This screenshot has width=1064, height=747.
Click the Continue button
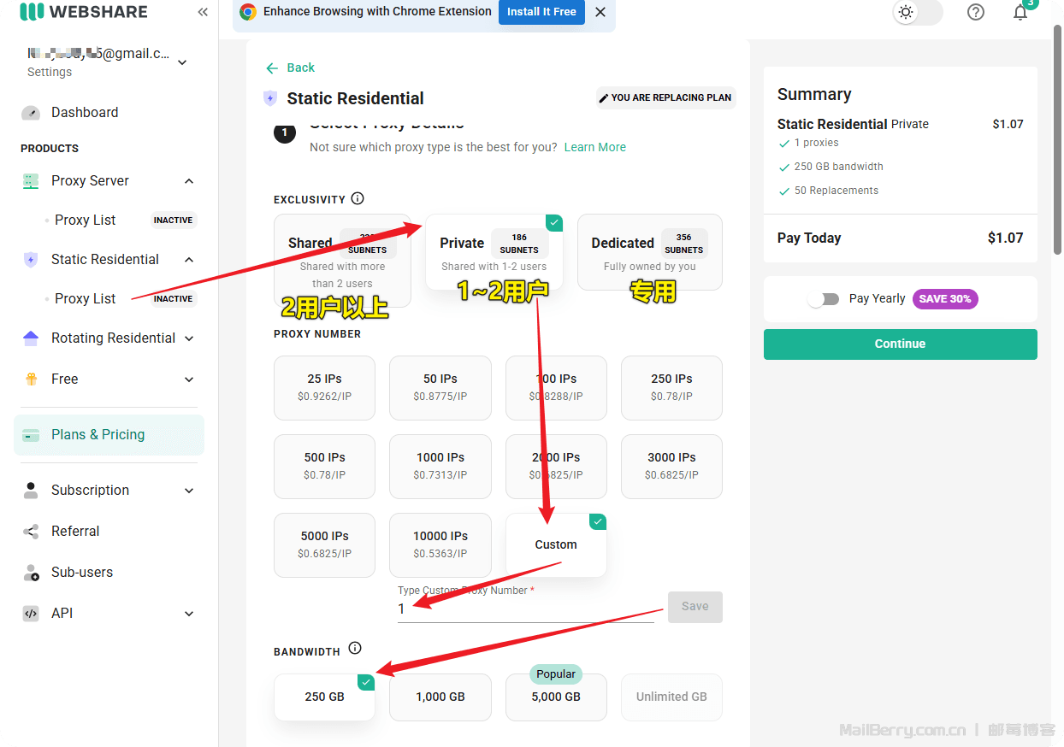[x=900, y=344]
